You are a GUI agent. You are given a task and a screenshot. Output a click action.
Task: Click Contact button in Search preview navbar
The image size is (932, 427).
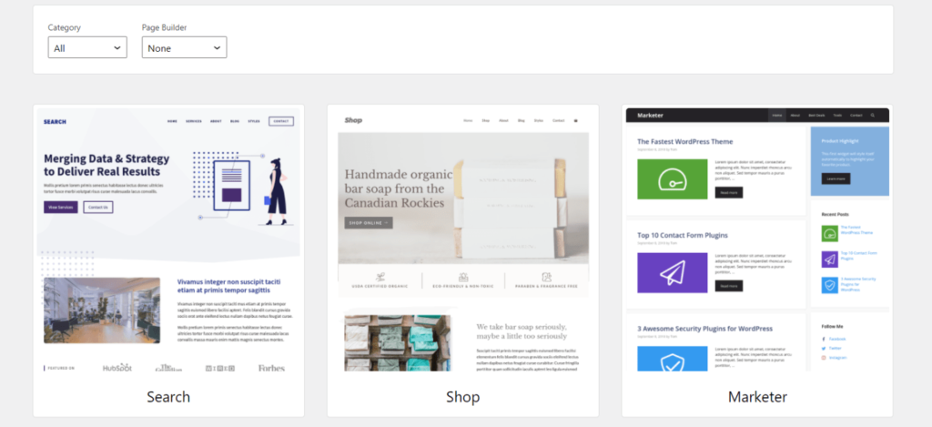click(280, 121)
